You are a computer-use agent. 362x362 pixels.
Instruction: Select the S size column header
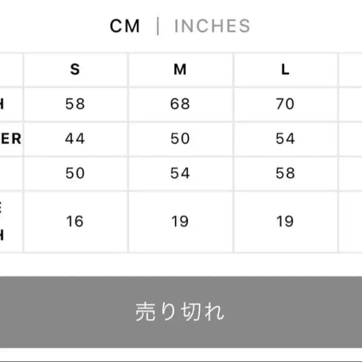coord(75,69)
